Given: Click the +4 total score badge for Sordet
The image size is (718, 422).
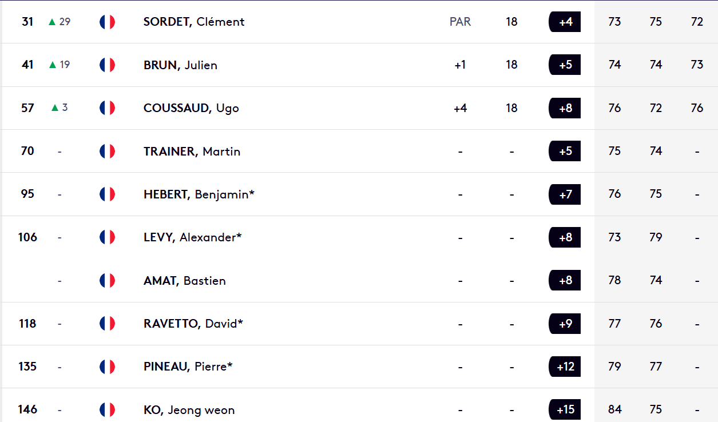Looking at the screenshot, I should [x=565, y=22].
